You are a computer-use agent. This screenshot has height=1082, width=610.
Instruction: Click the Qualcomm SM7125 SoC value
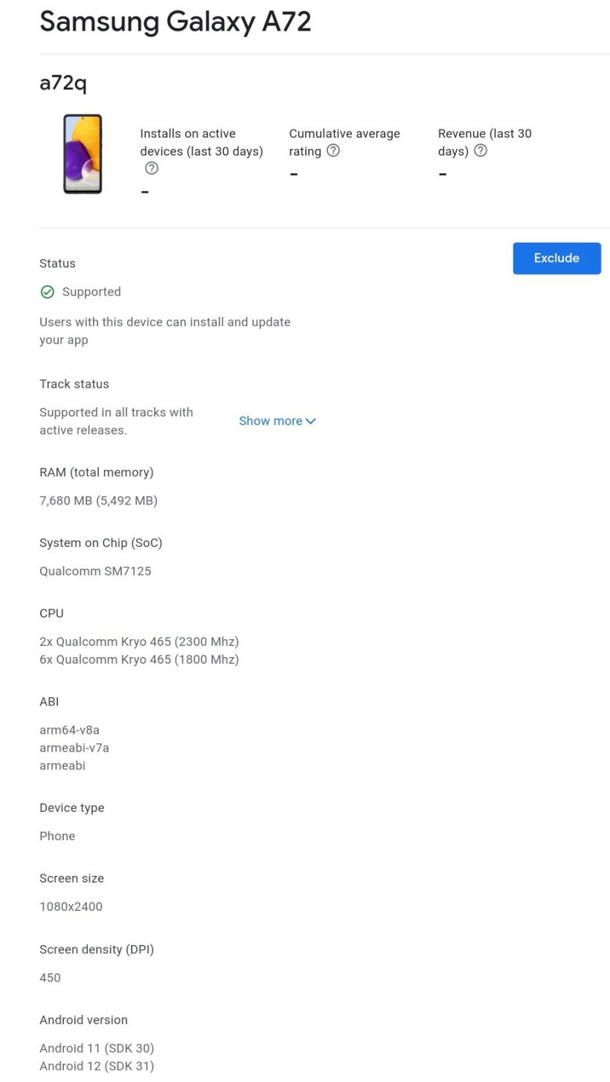[x=95, y=572]
